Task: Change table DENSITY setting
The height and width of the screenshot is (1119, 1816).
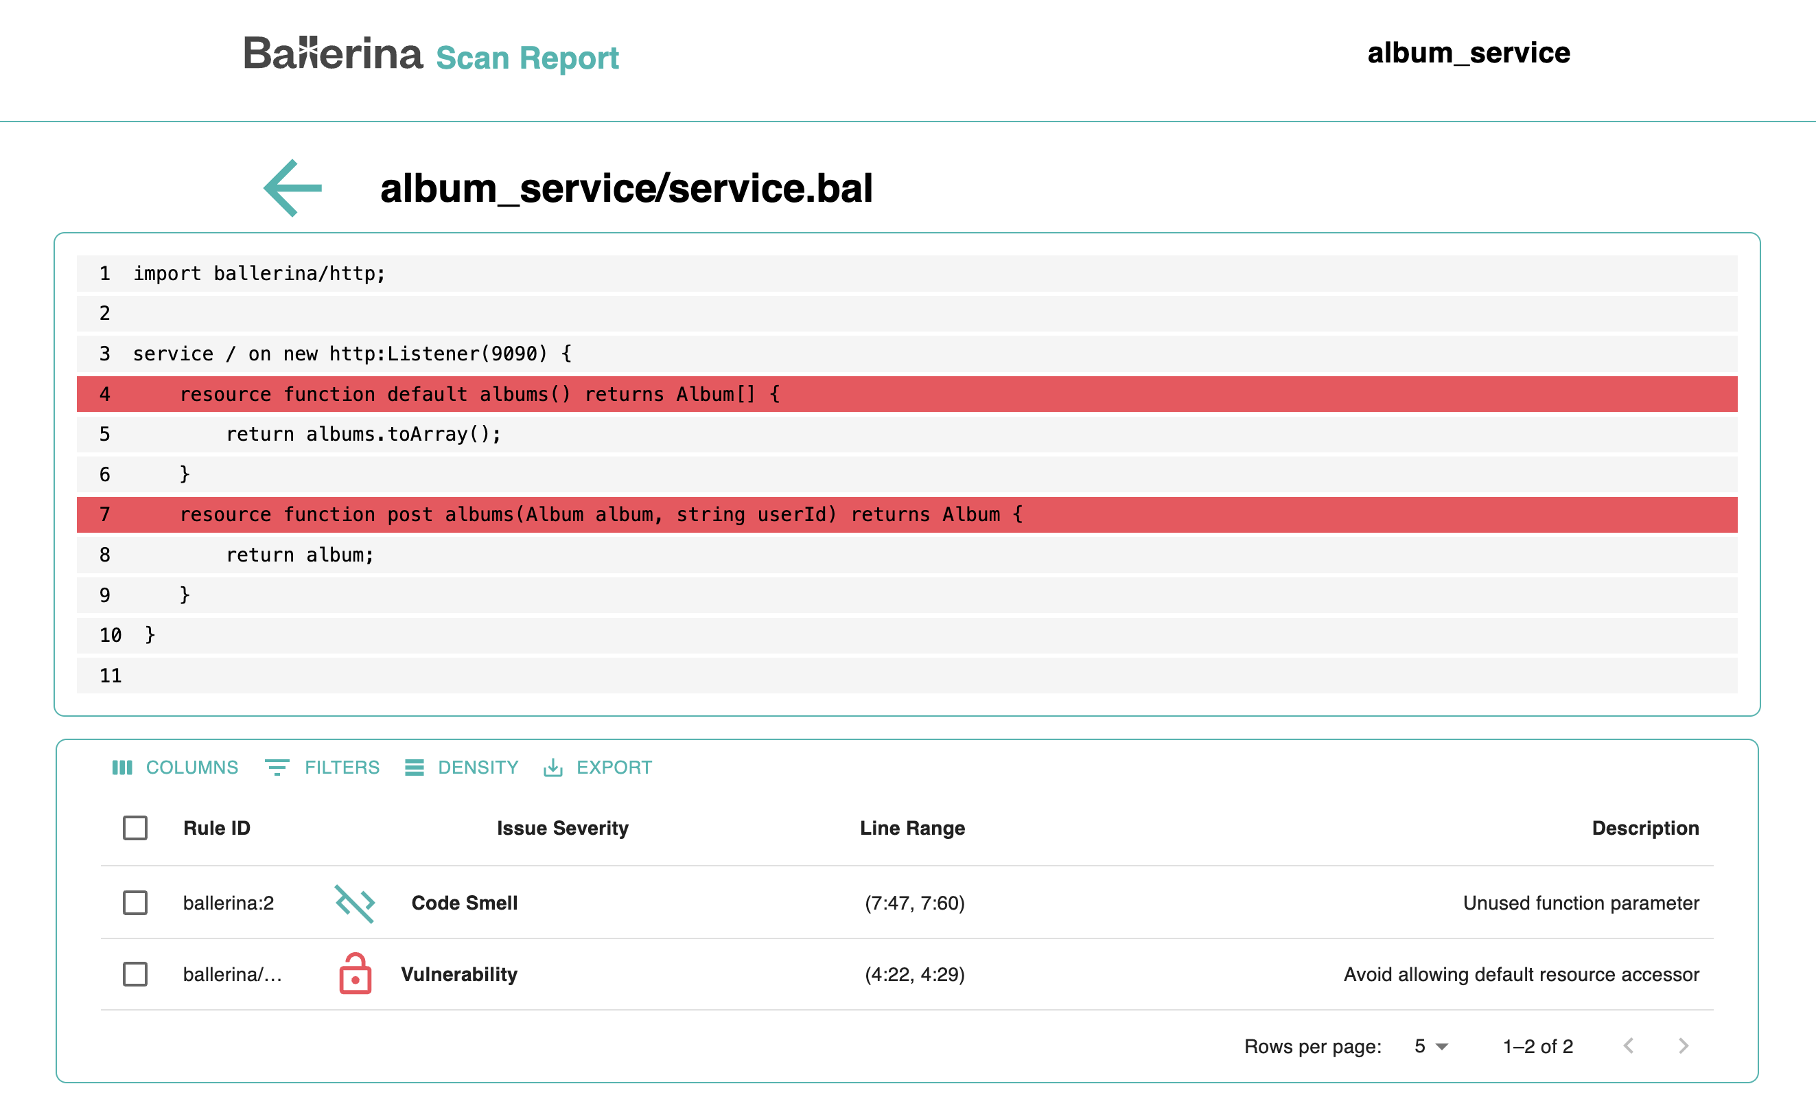Action: pyautogui.click(x=462, y=768)
